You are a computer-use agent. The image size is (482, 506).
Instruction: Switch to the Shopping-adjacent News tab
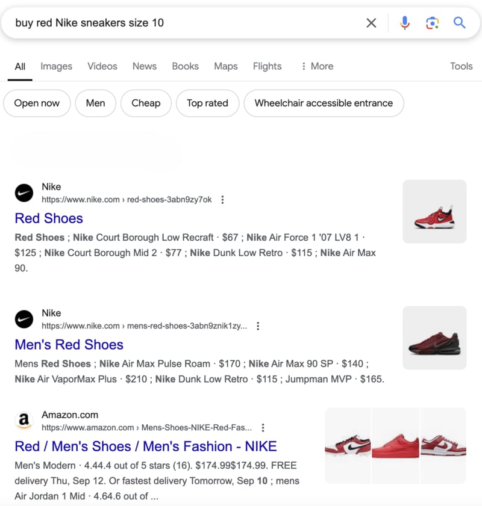(x=144, y=66)
